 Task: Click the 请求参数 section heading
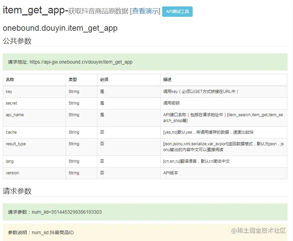[x=17, y=191]
